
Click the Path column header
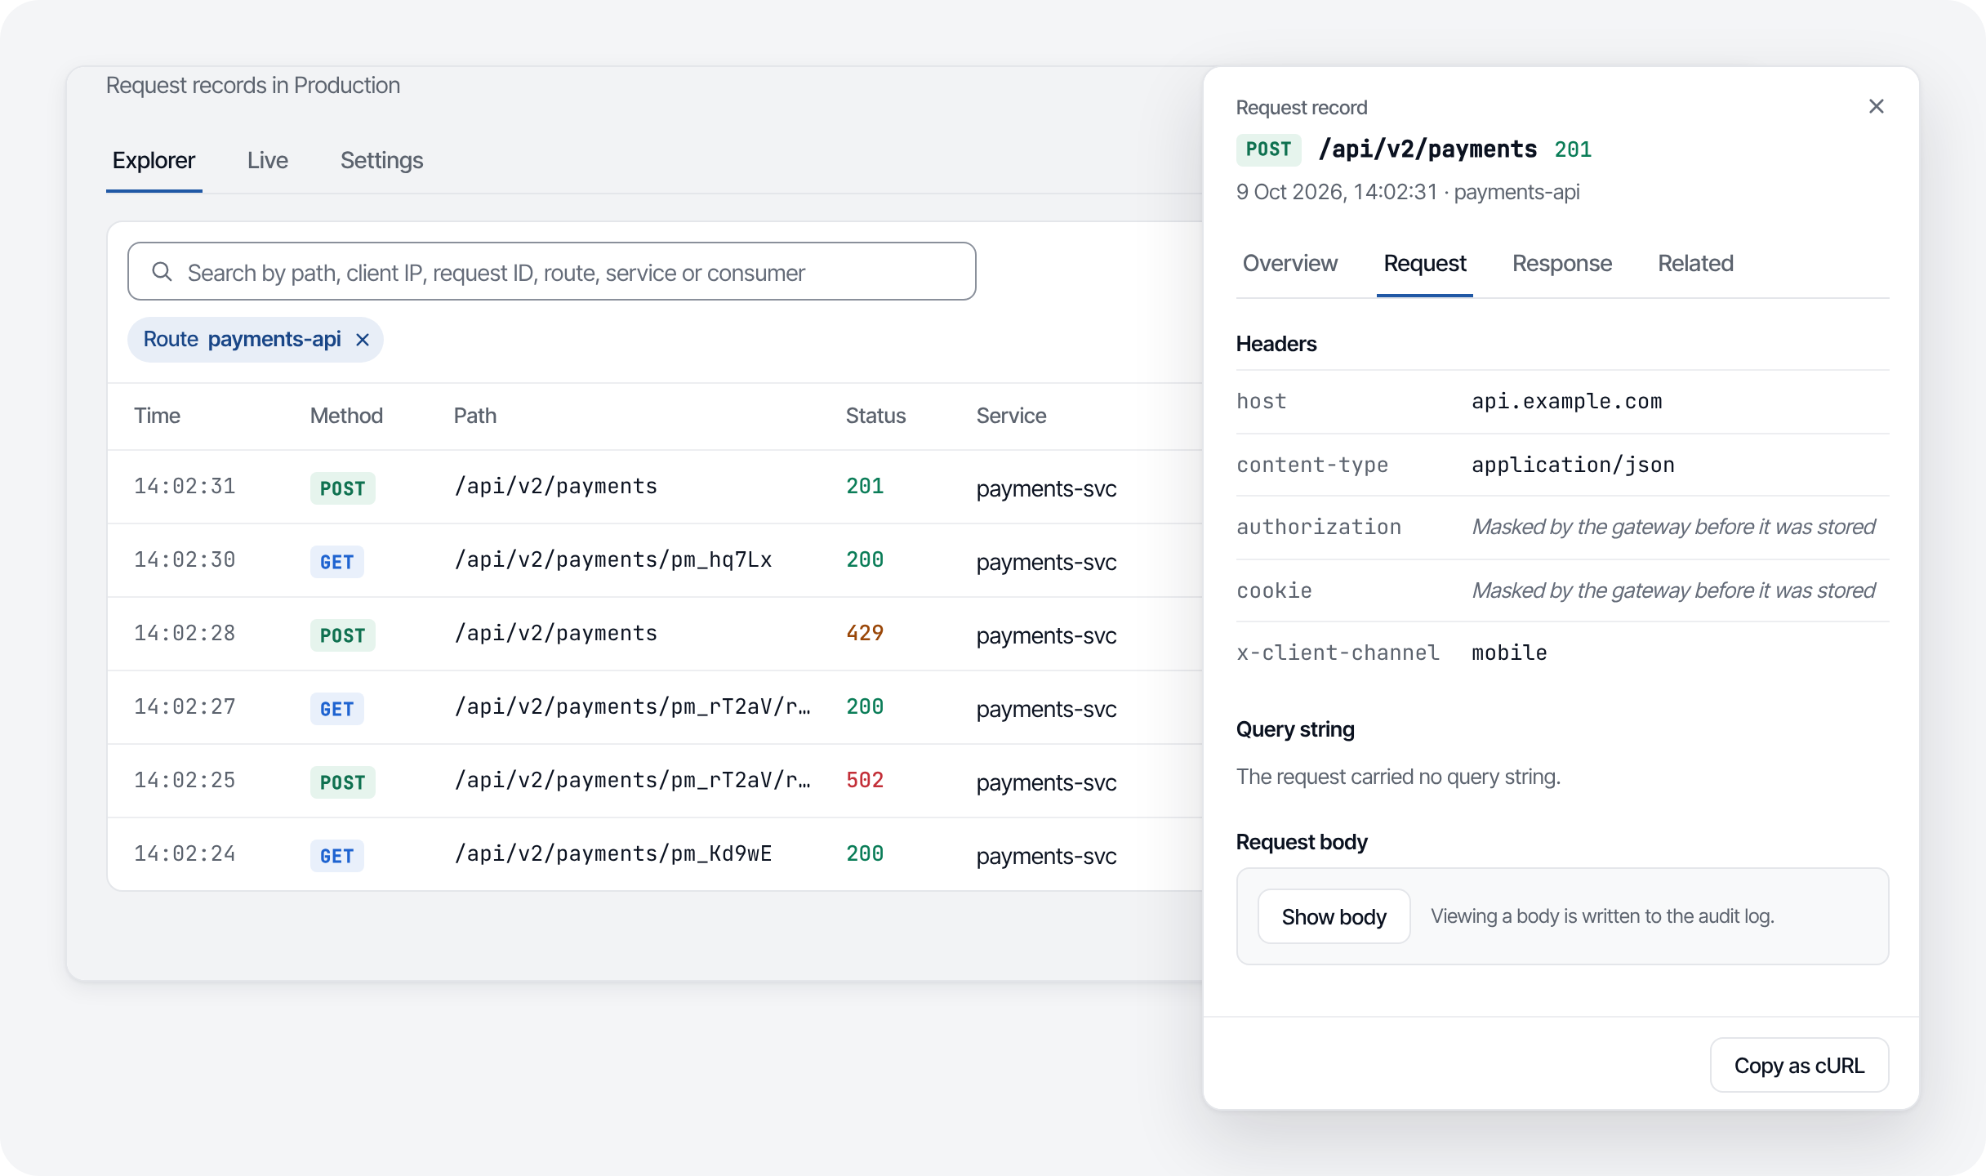click(474, 416)
